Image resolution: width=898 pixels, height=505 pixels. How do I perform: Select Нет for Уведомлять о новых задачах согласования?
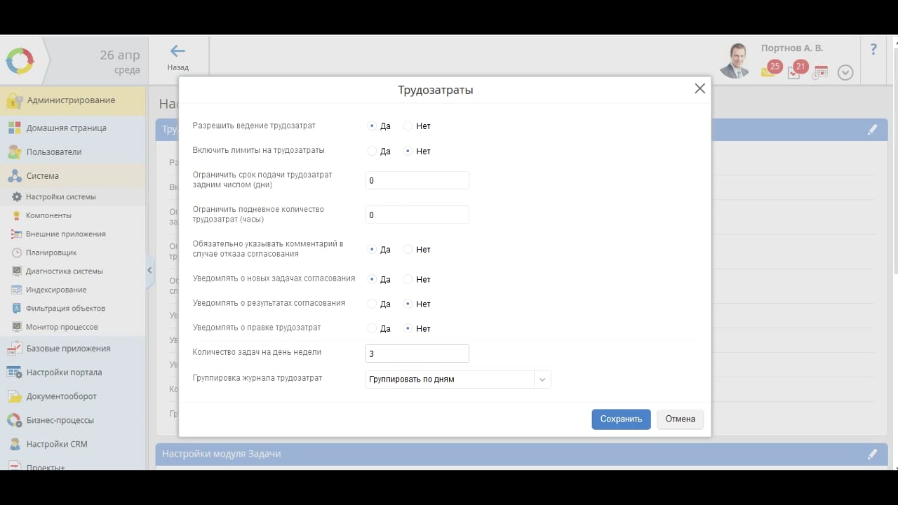(x=408, y=279)
